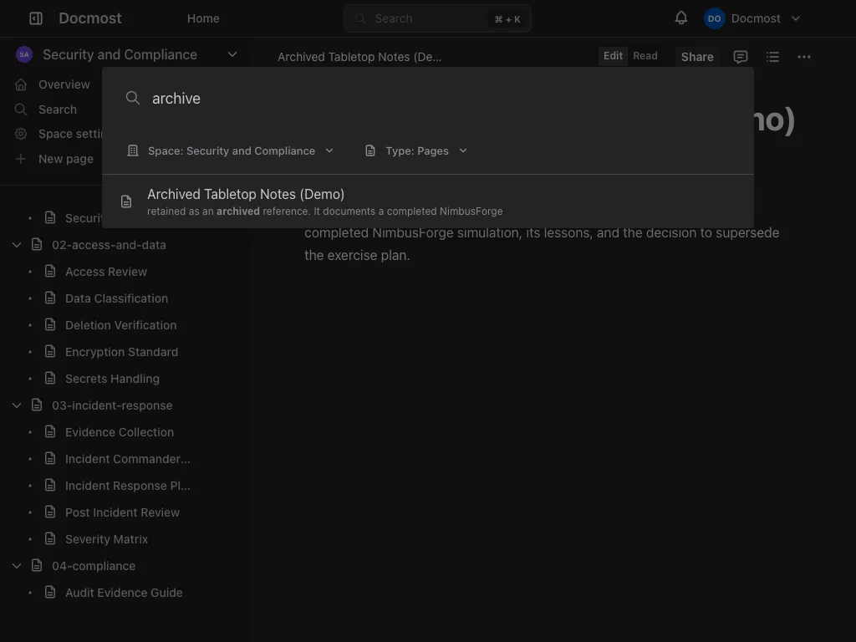856x642 pixels.
Task: Open the Severity Matrix page
Action: (x=106, y=539)
